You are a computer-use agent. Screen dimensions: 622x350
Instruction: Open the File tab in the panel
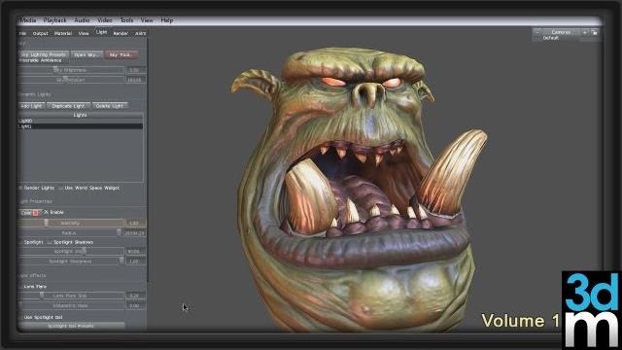click(x=23, y=34)
